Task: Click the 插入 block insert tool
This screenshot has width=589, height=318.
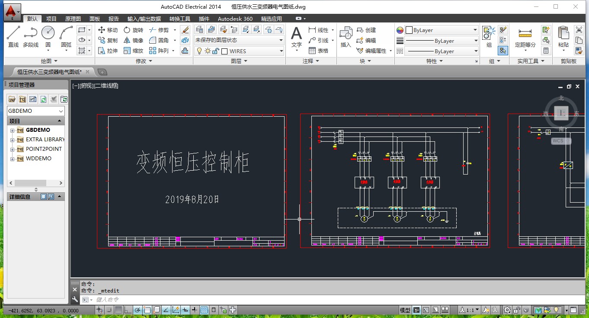Action: [346, 36]
